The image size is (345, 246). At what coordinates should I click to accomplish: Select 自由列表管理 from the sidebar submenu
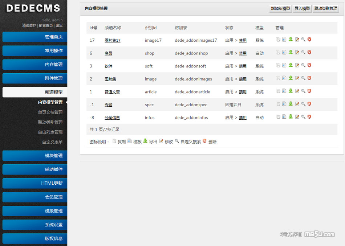coord(50,132)
